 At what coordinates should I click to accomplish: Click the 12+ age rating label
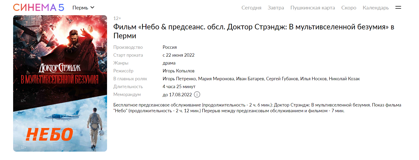point(117,18)
